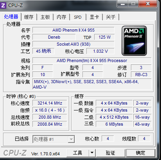Close the CPU-Z window
This screenshot has width=161, height=160.
pos(148,4)
